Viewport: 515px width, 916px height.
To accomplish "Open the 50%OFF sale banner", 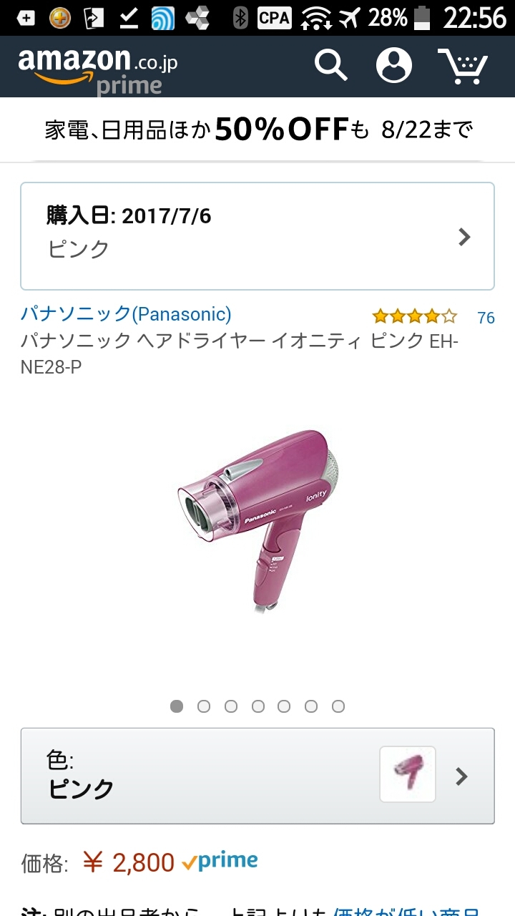I will click(x=257, y=130).
